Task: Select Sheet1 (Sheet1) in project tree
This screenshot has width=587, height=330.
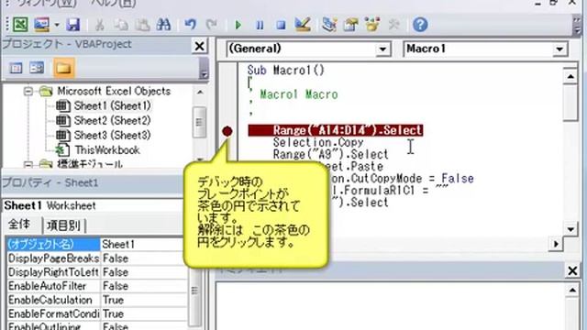Action: tap(112, 106)
